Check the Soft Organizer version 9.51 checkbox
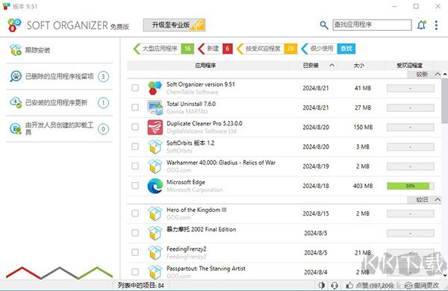Screen dimensions: 448x291 tap(135, 87)
